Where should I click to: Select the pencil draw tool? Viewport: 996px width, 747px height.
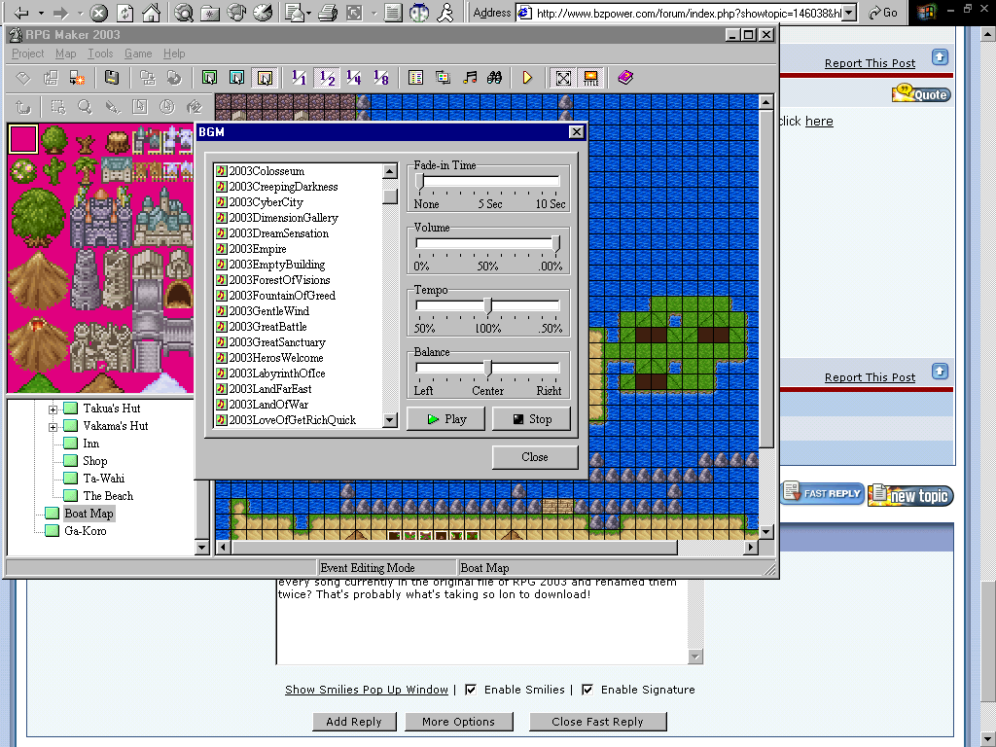point(113,107)
